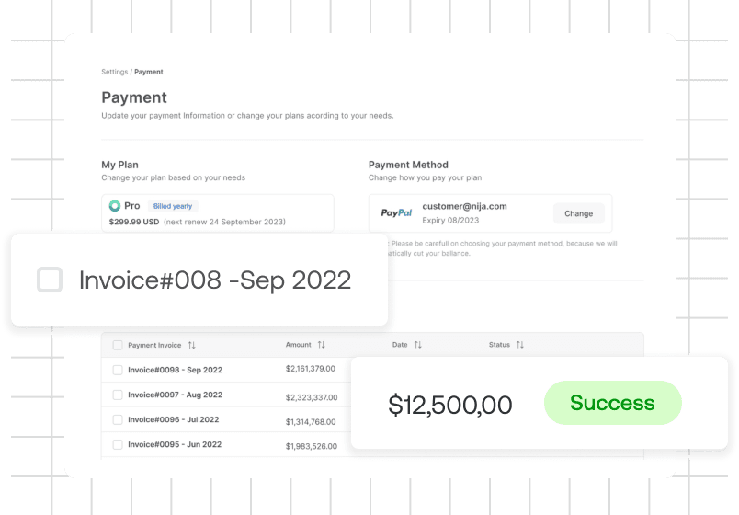Sort by Status column arrows
Viewport: 739px width, 515px height.
click(520, 345)
